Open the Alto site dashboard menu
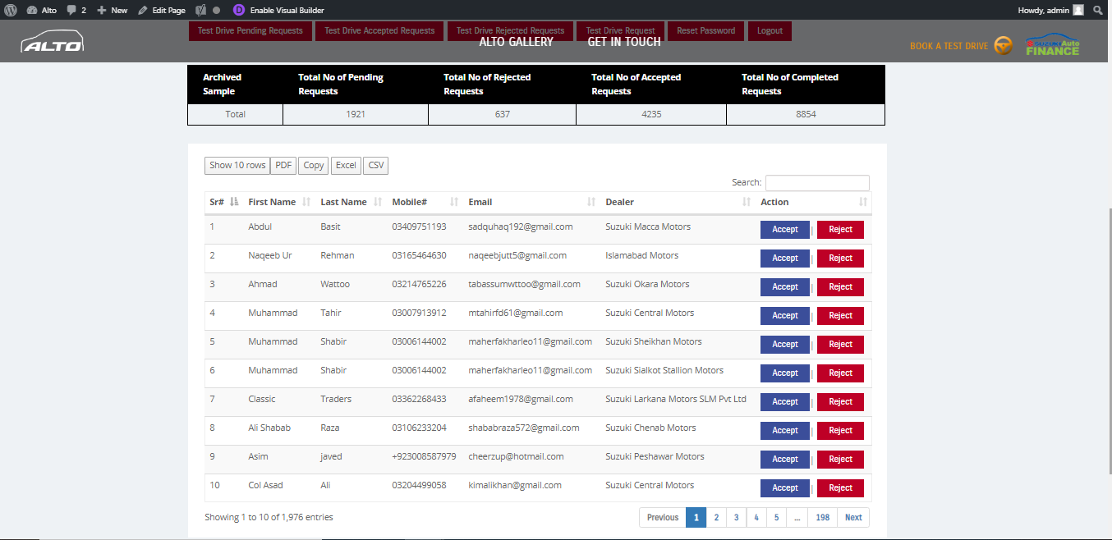The height and width of the screenshot is (540, 1112). click(42, 10)
